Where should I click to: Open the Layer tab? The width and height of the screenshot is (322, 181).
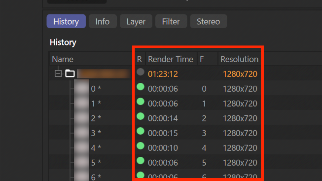point(136,21)
